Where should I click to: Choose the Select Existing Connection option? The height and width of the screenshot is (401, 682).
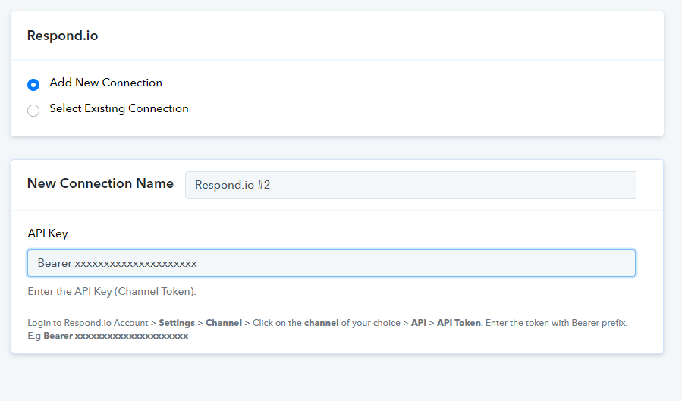tap(33, 111)
